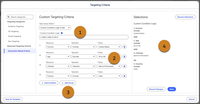Open Resource dropdown in row 1

58,47
